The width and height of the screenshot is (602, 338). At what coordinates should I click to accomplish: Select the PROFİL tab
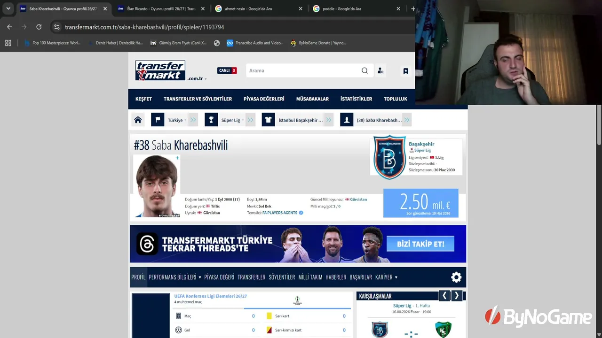point(138,277)
